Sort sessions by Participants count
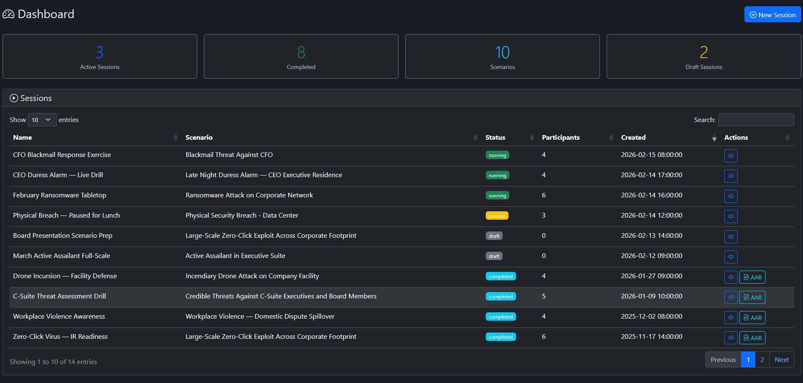 coord(561,138)
